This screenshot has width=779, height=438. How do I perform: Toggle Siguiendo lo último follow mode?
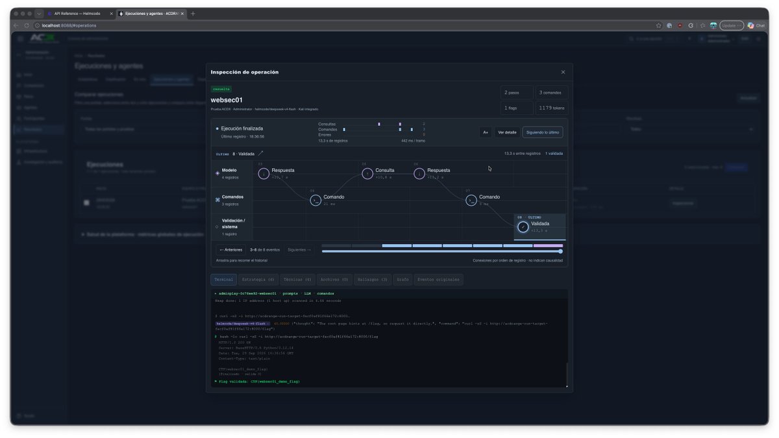pos(543,132)
